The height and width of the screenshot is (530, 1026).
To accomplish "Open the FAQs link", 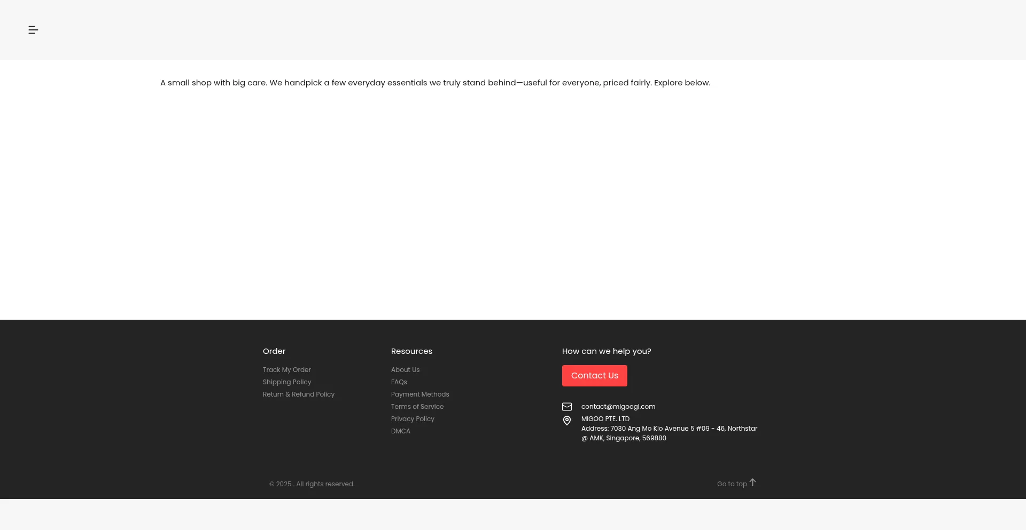I will pos(399,382).
